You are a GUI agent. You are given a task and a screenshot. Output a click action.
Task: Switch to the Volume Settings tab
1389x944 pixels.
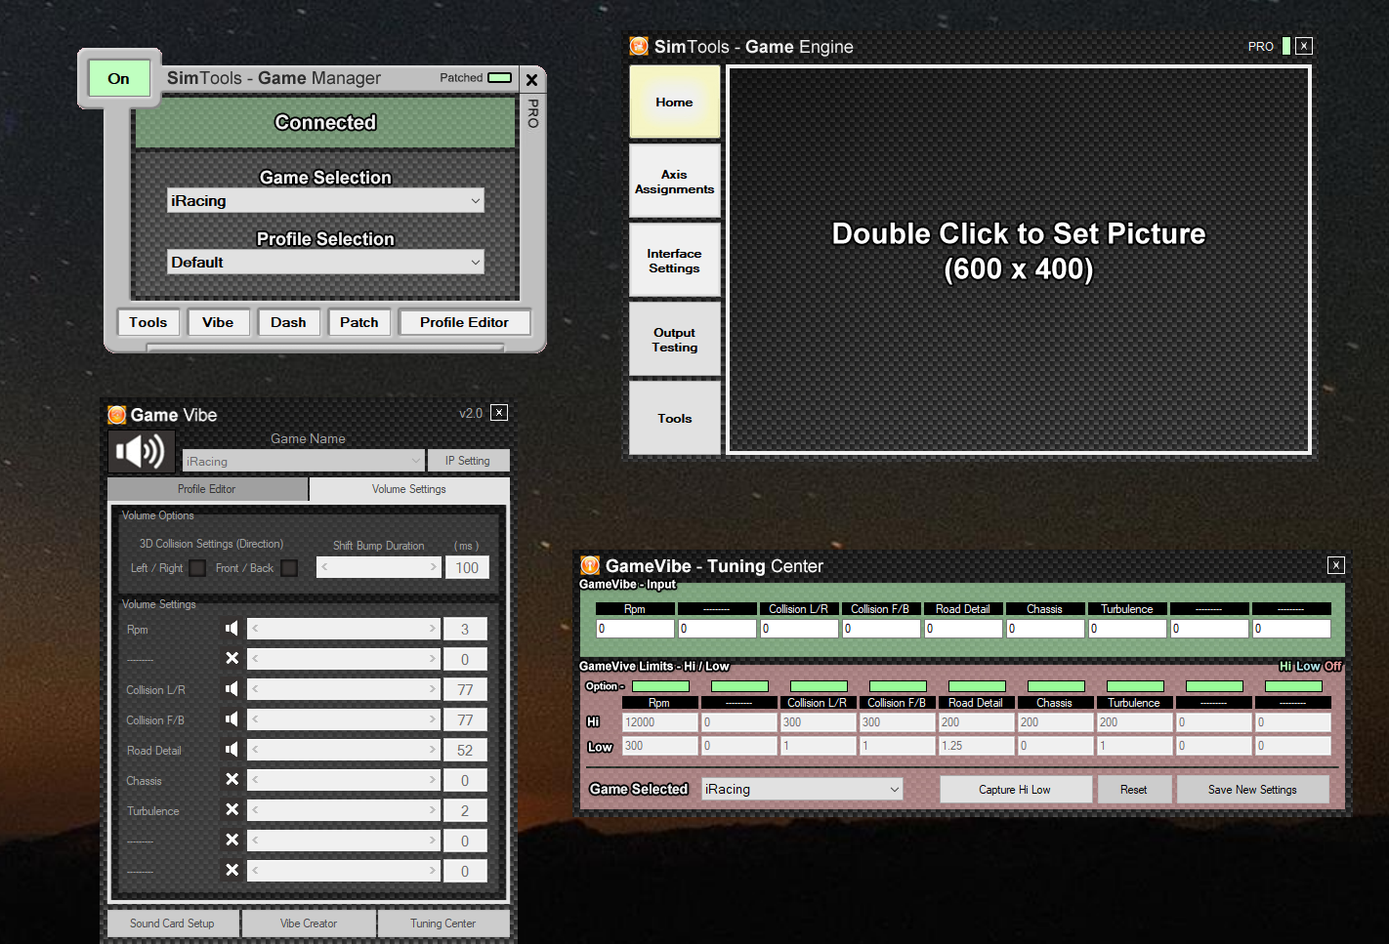(409, 489)
